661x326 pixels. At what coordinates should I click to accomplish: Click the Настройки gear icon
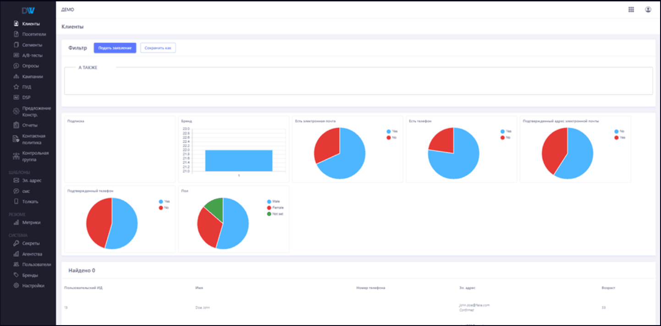16,286
